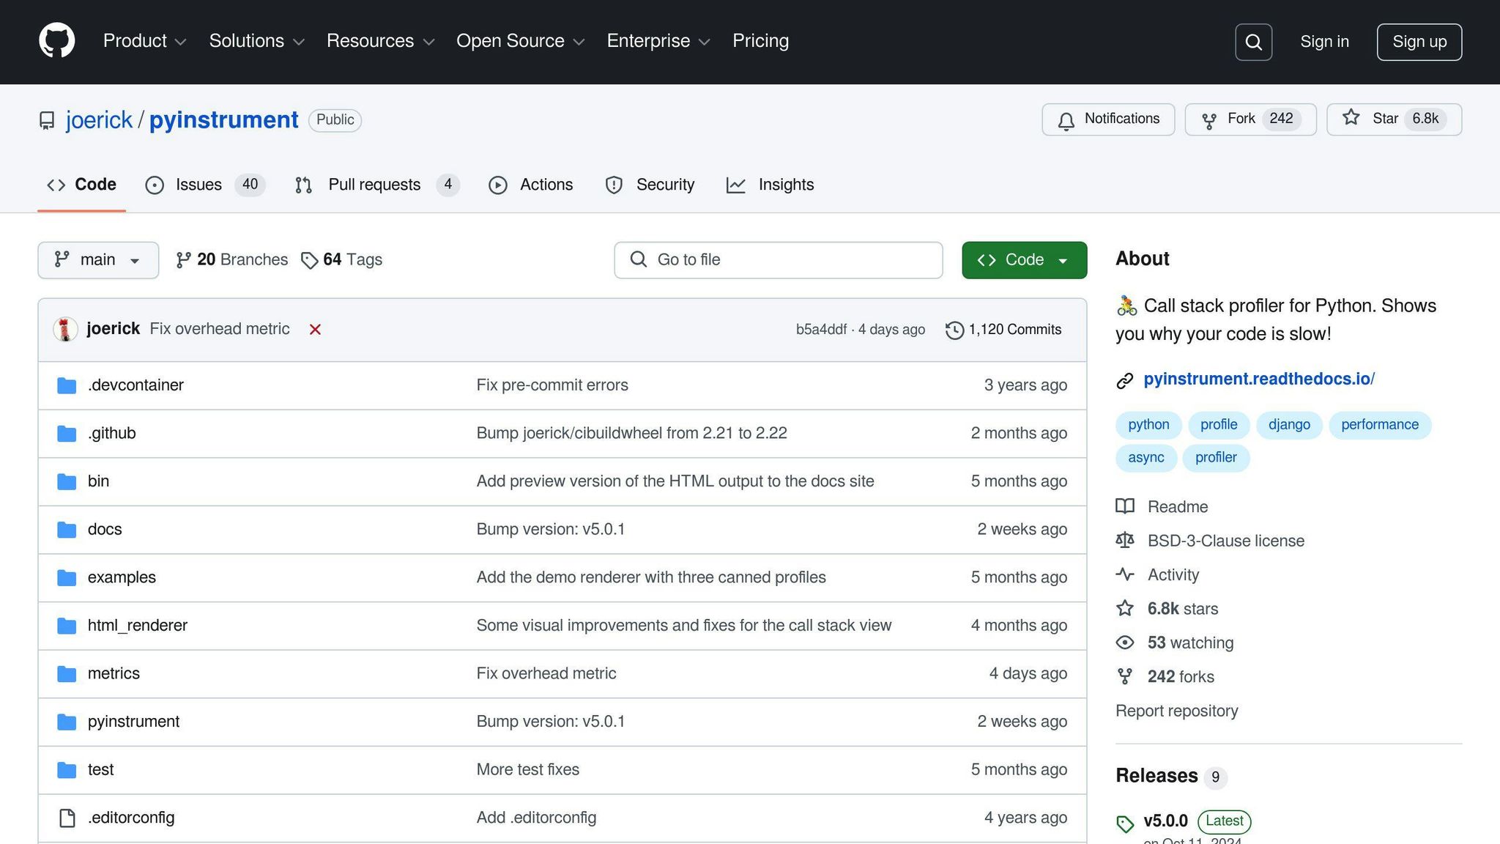
Task: Click the Star button for the repo
Action: tap(1393, 119)
